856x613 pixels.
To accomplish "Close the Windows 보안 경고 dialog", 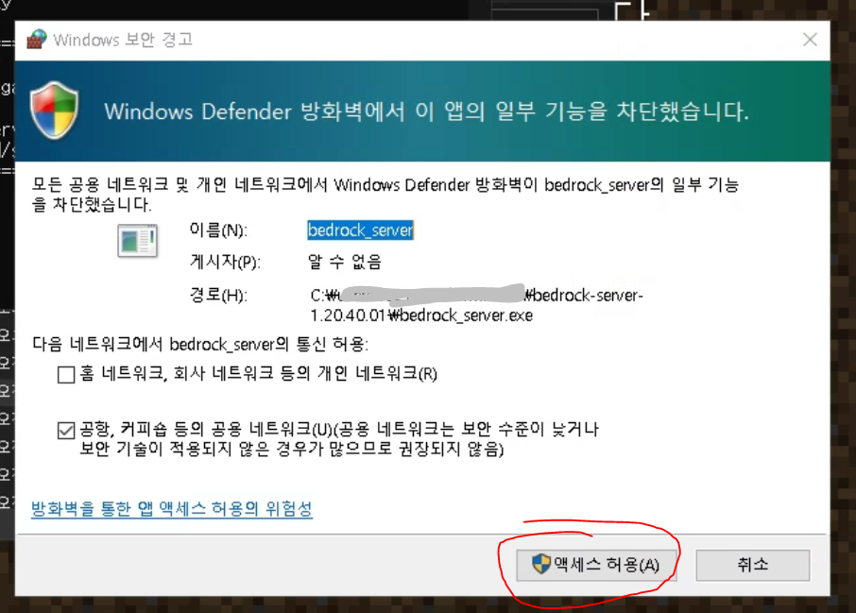I will click(x=810, y=40).
